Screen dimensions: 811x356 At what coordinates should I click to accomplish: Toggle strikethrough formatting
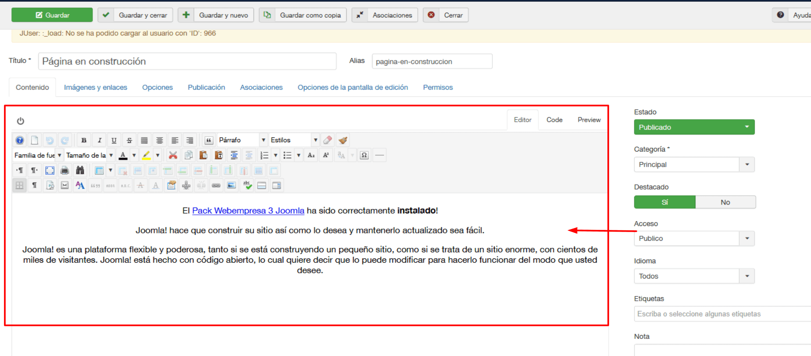pyautogui.click(x=129, y=140)
